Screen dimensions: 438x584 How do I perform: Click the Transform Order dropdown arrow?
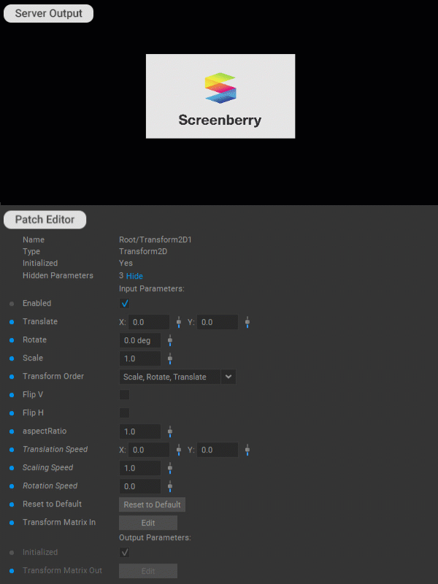pyautogui.click(x=228, y=377)
